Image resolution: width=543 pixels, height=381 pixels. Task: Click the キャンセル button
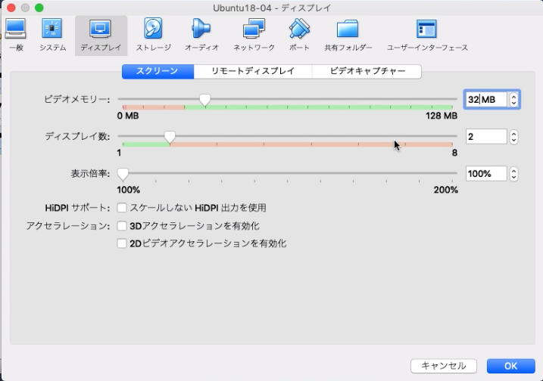coord(444,366)
